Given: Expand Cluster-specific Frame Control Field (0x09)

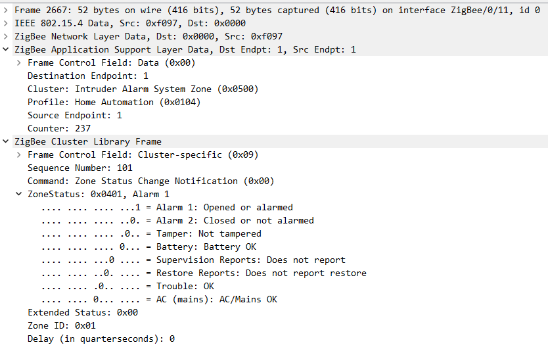Looking at the screenshot, I should 19,155.
